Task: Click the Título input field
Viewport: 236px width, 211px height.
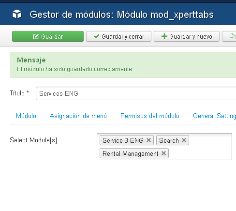Action: click(136, 93)
